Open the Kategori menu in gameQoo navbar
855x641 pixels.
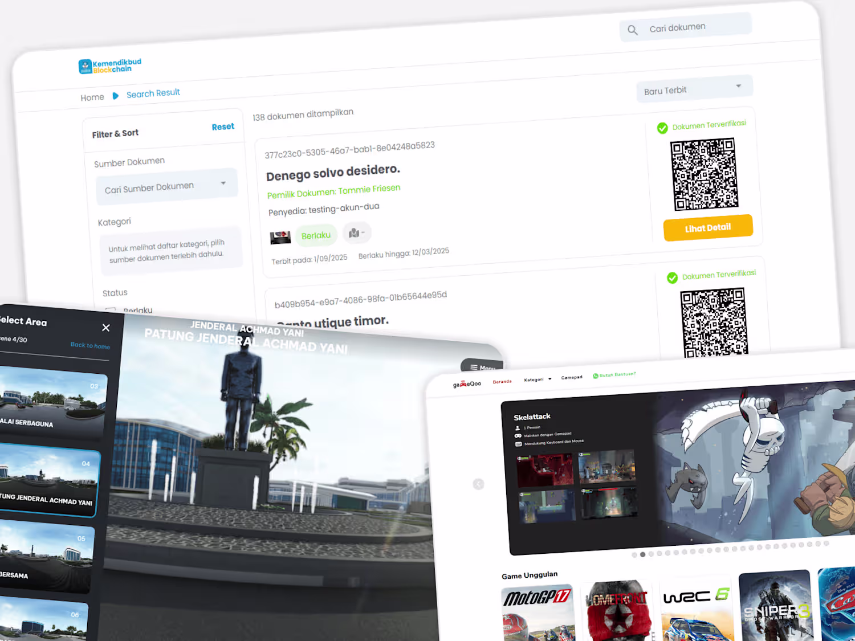(538, 379)
